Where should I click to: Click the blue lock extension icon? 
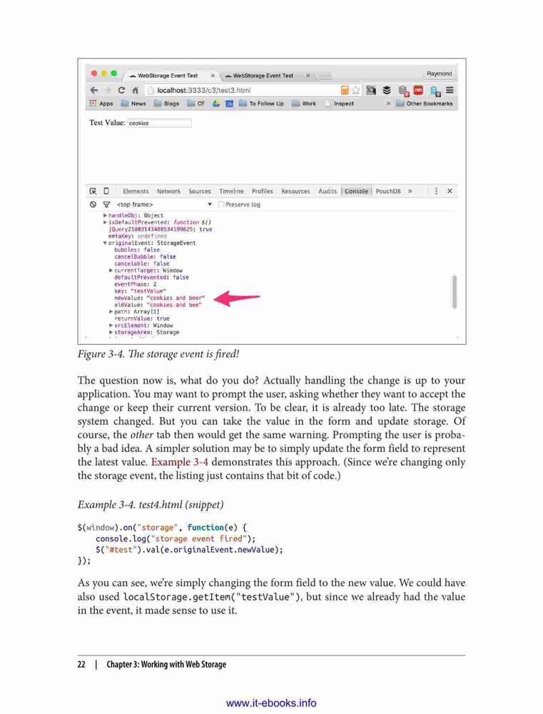435,91
